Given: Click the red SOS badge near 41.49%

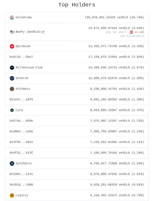Looking at the screenshot, I should pyautogui.click(x=131, y=32).
